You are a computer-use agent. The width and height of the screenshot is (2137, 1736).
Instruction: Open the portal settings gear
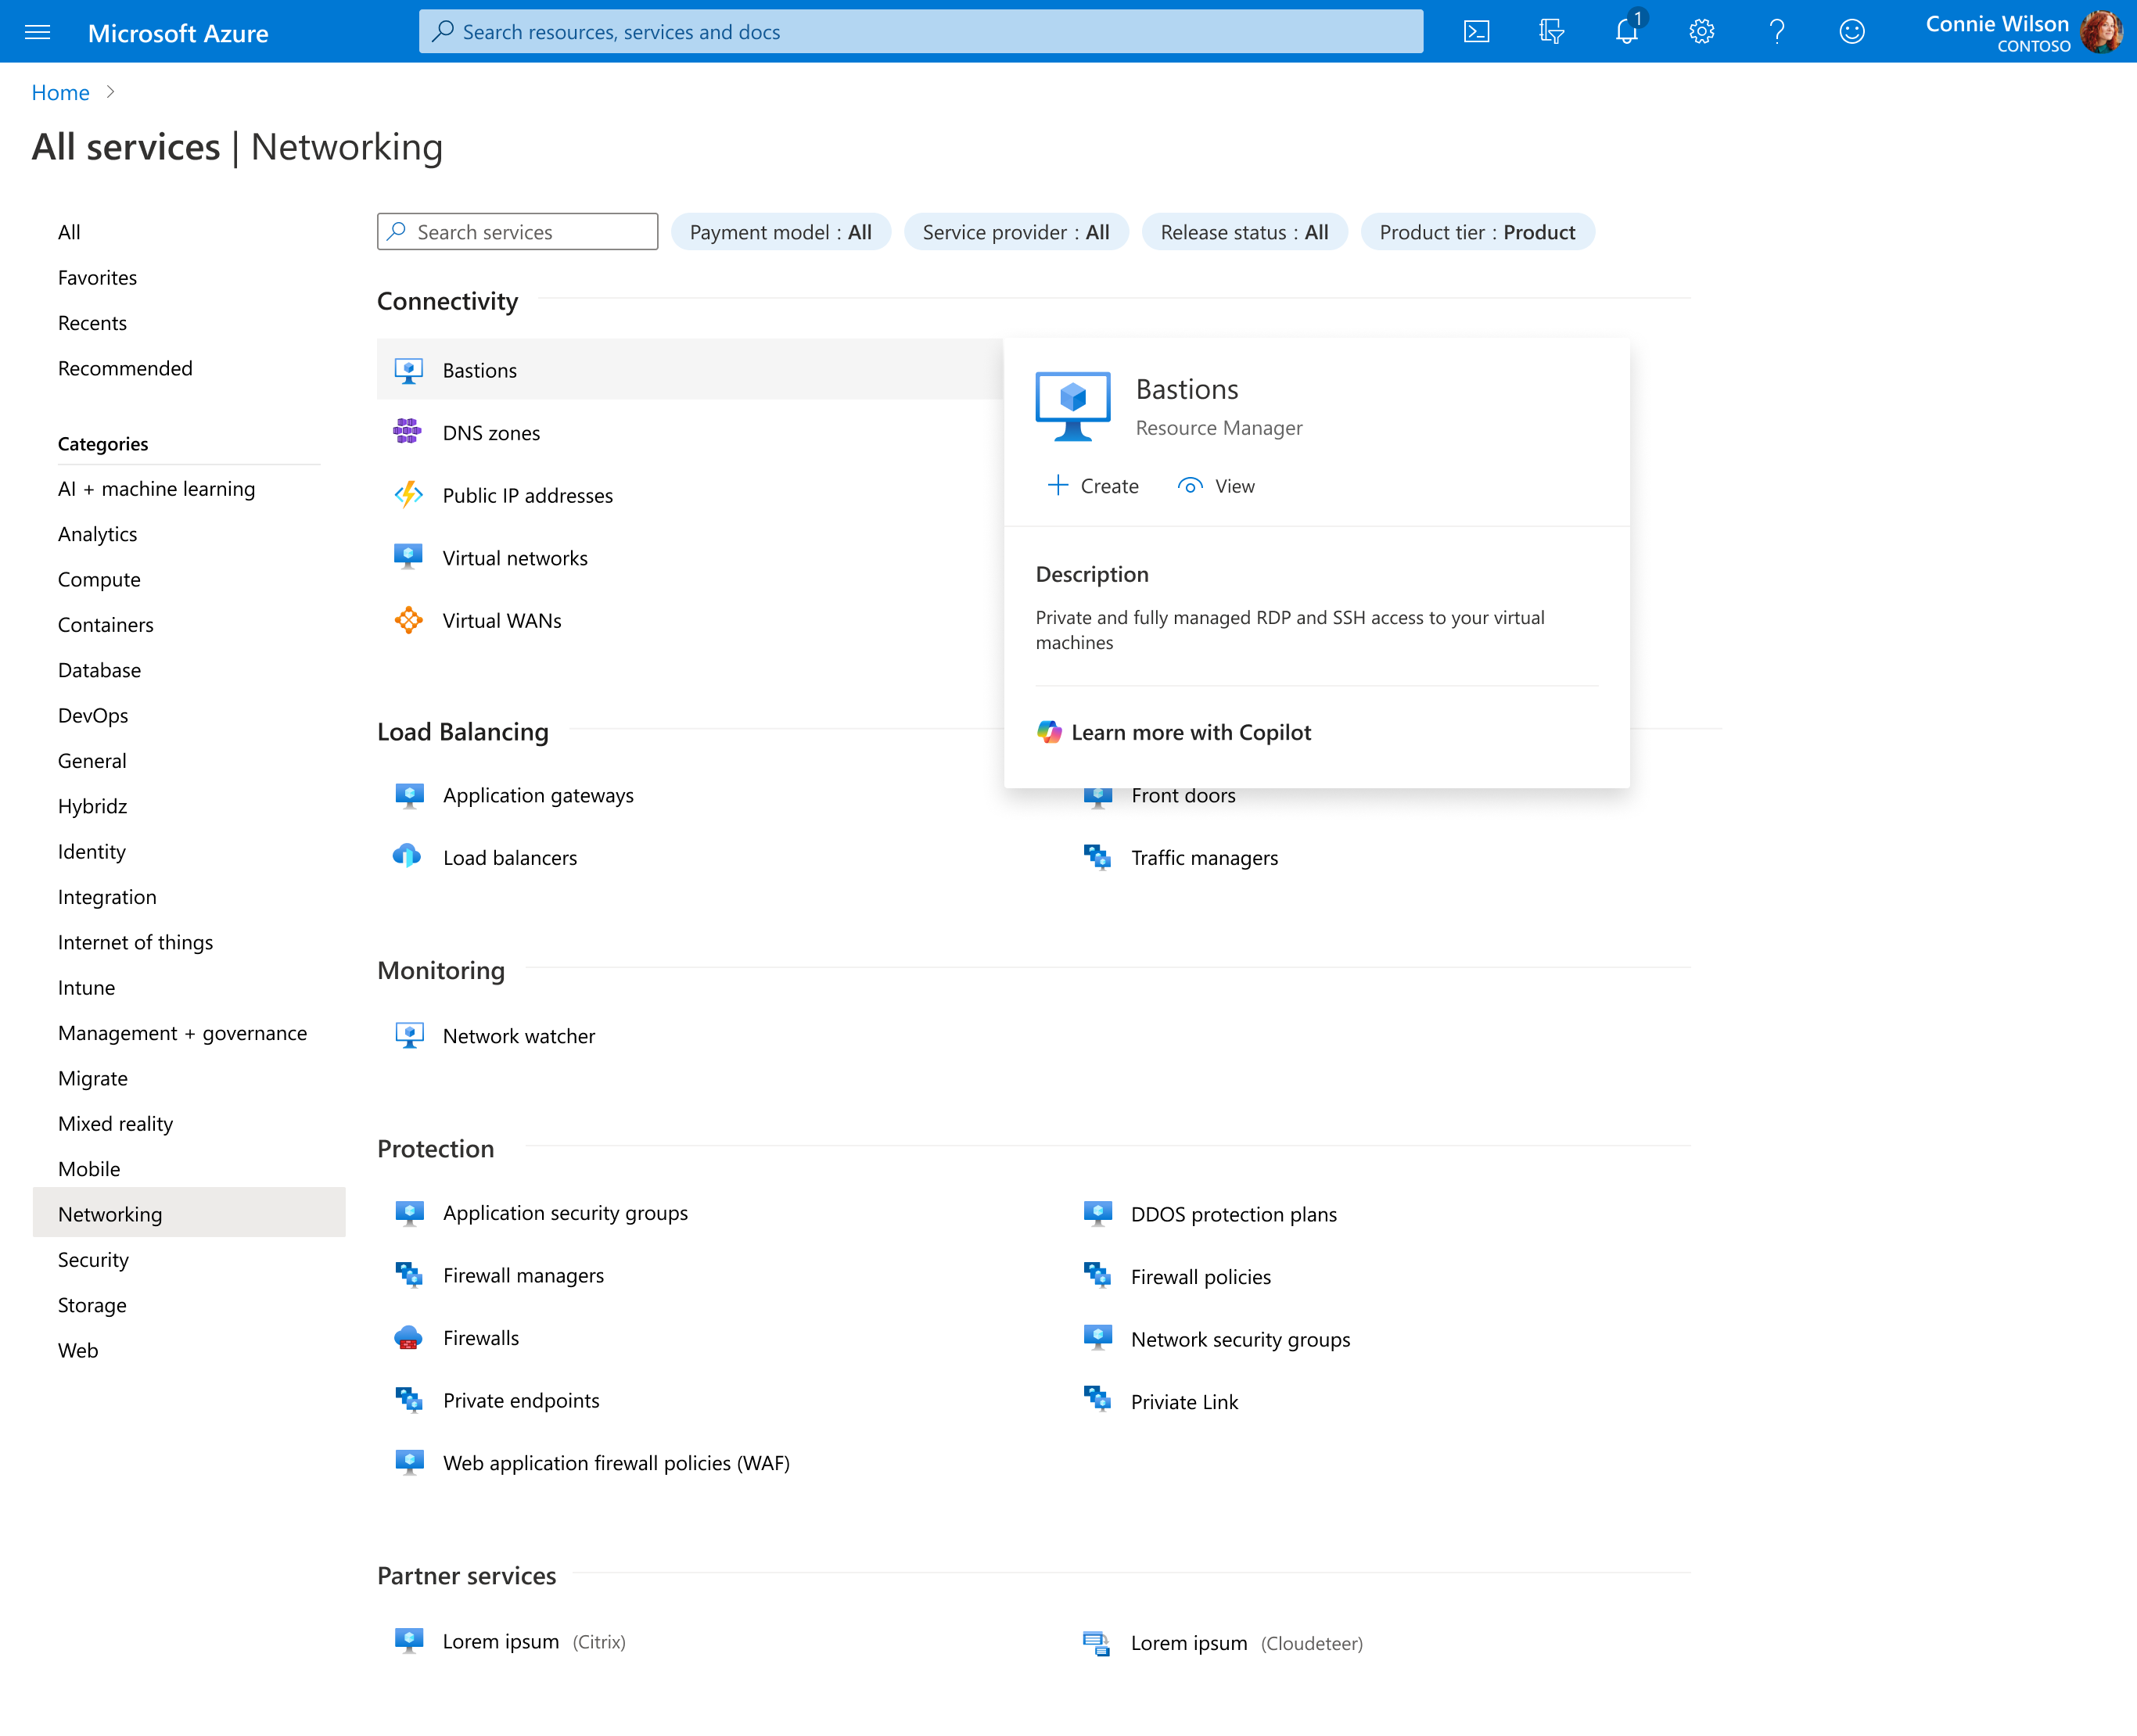click(x=1702, y=32)
